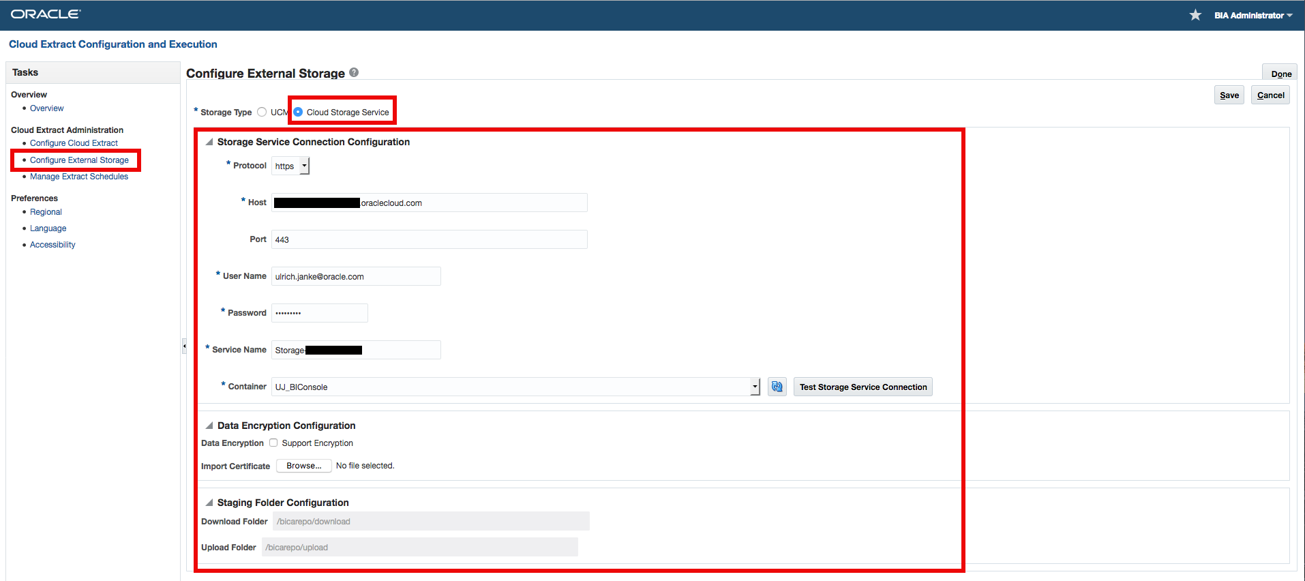1305x581 pixels.
Task: Click the 'No file selected.' text
Action: click(x=365, y=466)
